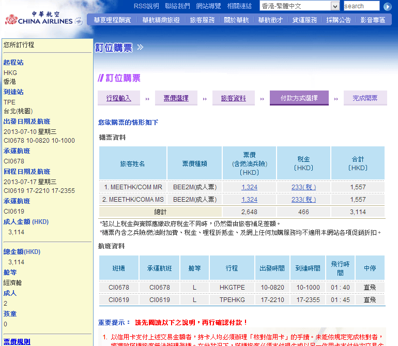This screenshot has width=398, height=346.
Task: Click into the search input field
Action: [x=361, y=6]
